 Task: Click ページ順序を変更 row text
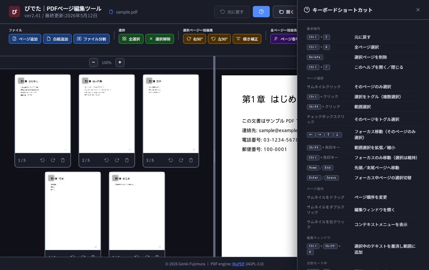point(371,197)
